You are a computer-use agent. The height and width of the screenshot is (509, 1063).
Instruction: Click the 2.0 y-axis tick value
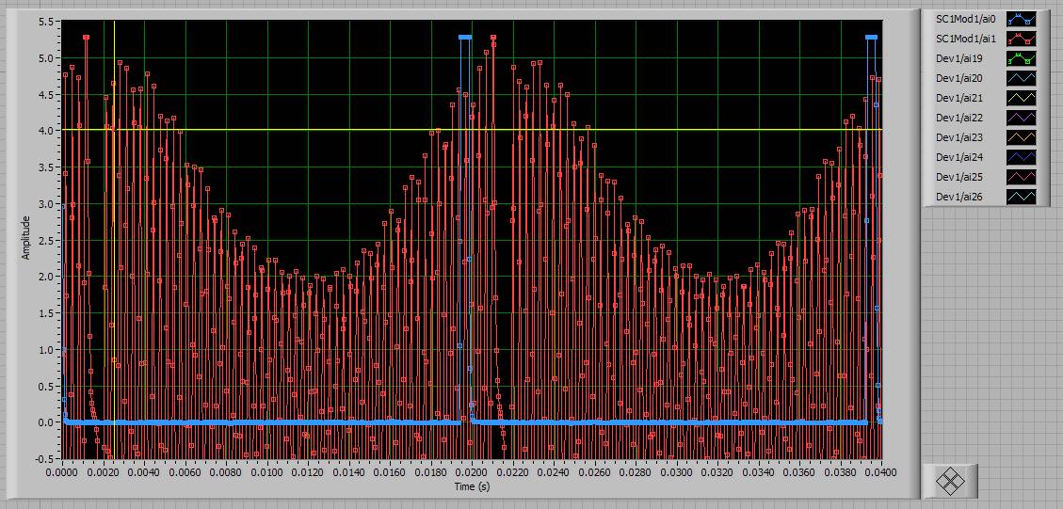48,277
